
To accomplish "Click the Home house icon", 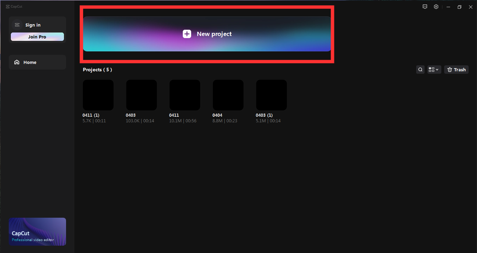I will (x=17, y=62).
